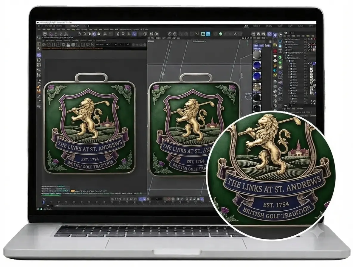Viewport: 353px width, 267px height.
Task: Select the first blue tab above the material list
Action: [x=256, y=46]
